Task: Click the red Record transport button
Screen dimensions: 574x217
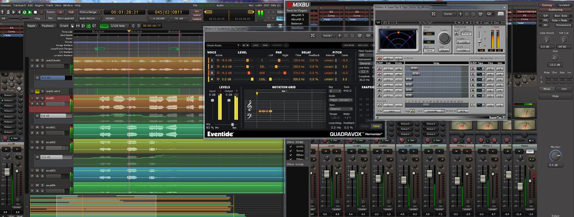Action: coord(41,12)
